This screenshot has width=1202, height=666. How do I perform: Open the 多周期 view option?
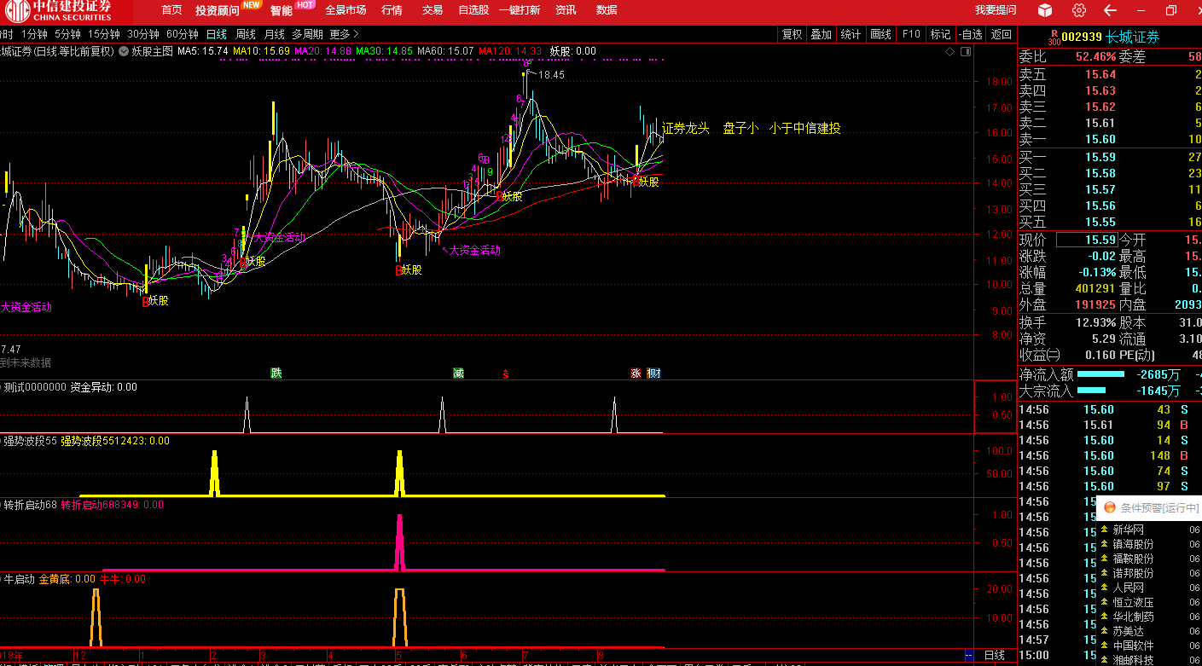coord(307,35)
